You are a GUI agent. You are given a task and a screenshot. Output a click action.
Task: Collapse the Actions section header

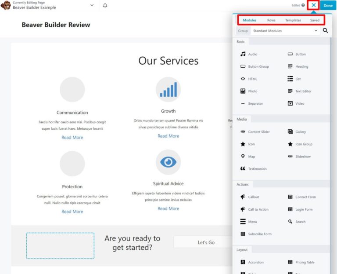[x=243, y=184]
